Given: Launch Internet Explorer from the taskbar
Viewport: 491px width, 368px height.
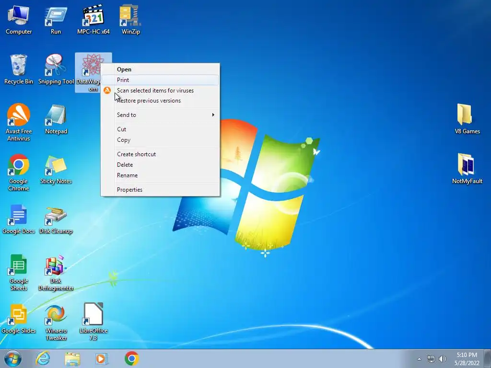Looking at the screenshot, I should (43, 358).
